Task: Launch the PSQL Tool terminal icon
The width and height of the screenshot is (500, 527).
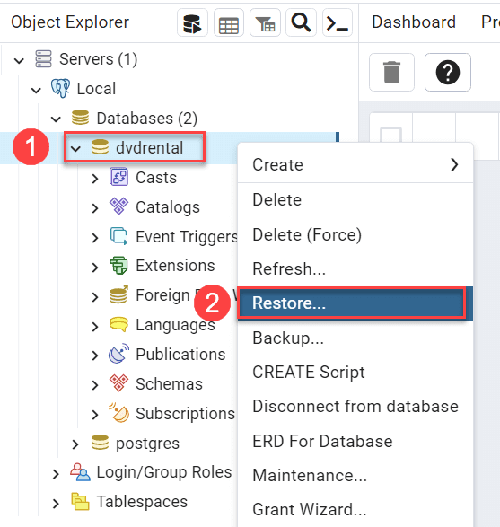Action: pos(337,22)
